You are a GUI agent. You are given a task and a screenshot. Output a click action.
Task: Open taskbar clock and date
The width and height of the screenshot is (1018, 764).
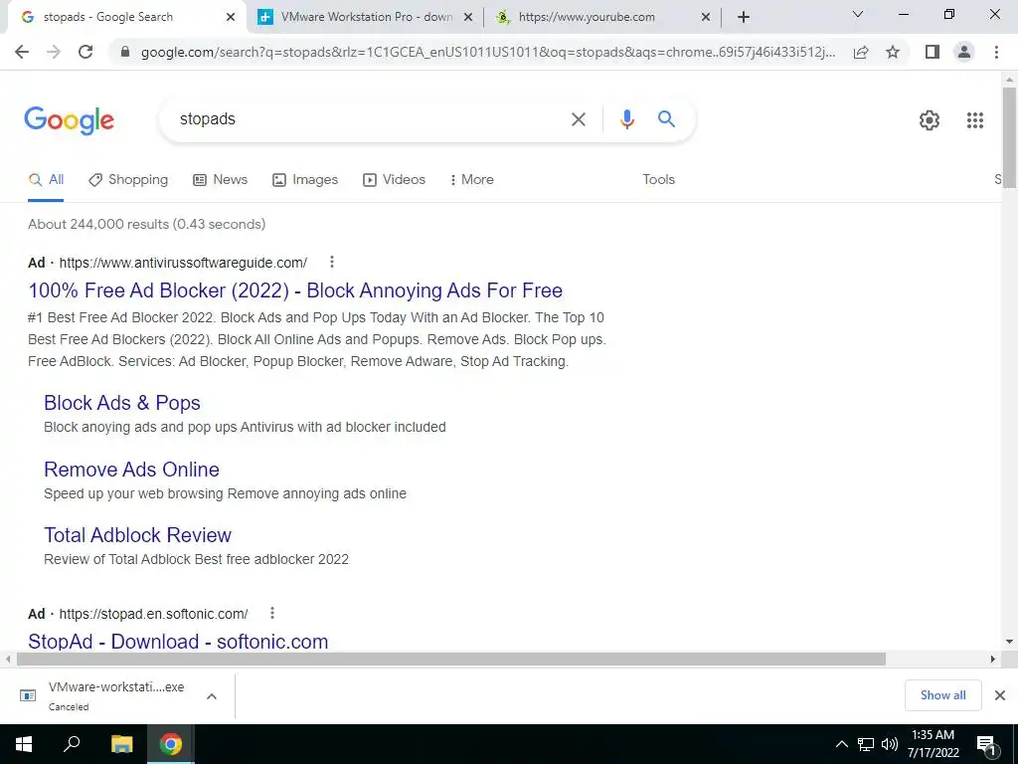tap(933, 744)
